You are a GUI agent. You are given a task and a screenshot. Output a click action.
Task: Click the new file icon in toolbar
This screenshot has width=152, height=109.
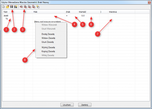(4, 7)
